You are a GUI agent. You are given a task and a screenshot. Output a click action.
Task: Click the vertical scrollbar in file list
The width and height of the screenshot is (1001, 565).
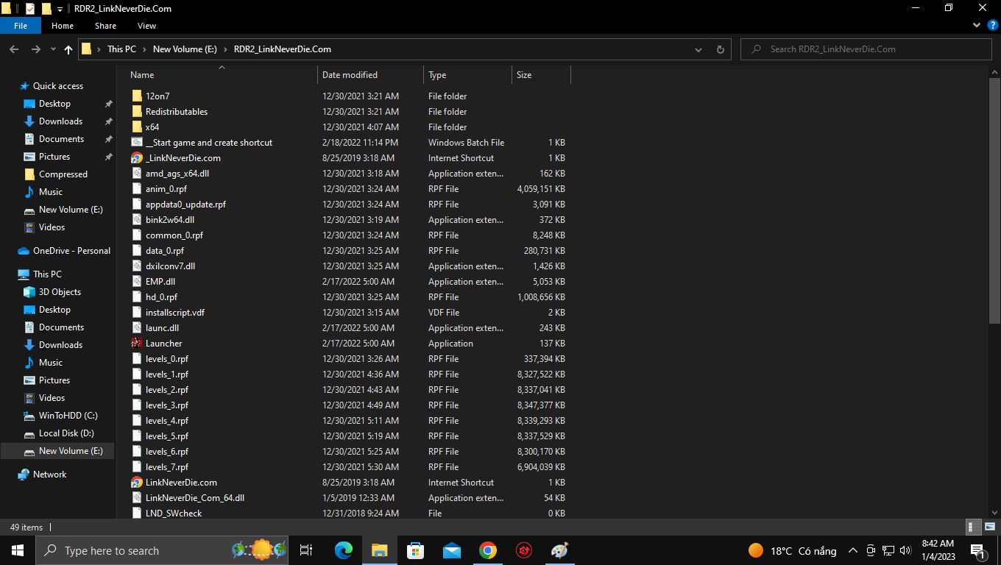pos(994,199)
